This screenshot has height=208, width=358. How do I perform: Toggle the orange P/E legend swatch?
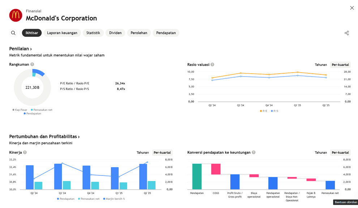click(x=261, y=111)
